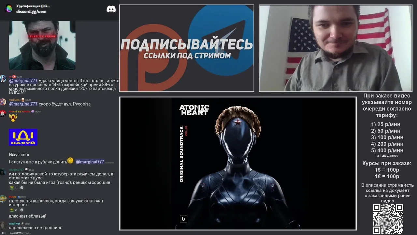The image size is (417, 235).
Task: Click the Atomic Heart logo text
Action: (x=194, y=110)
